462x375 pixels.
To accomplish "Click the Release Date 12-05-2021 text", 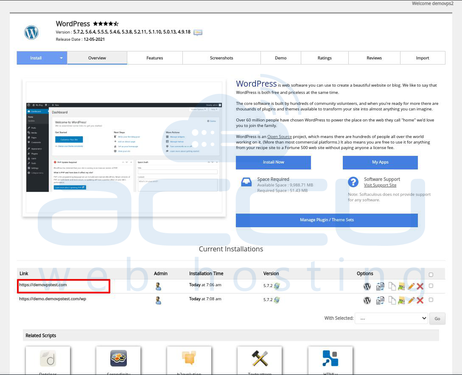I will (x=80, y=39).
